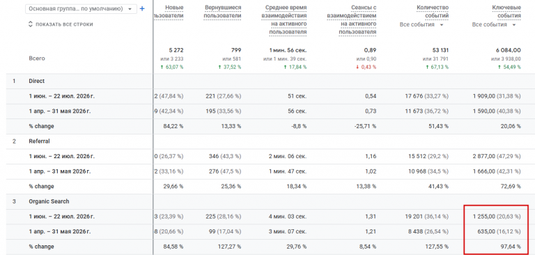The image size is (535, 255).
Task: Click the 'Сеансы с взаимодействием' column header
Action: (x=351, y=20)
